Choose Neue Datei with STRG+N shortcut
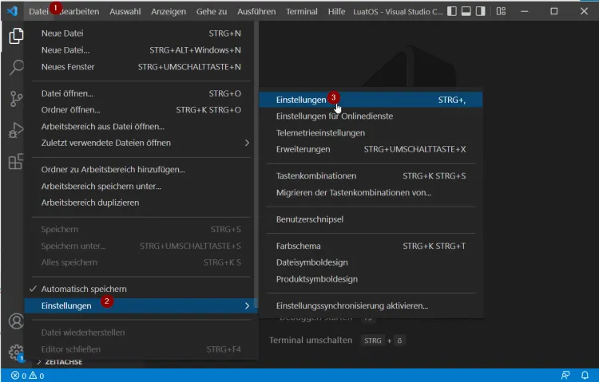599x382 pixels. pos(141,33)
